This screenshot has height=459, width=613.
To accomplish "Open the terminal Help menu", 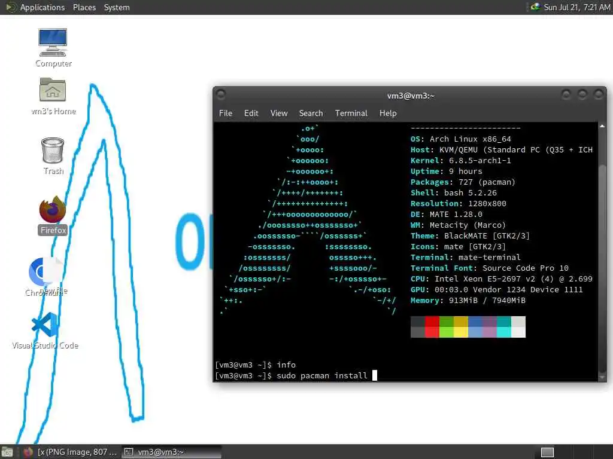I will 388,113.
